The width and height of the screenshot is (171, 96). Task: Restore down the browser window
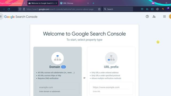pyautogui.click(x=166, y=3)
